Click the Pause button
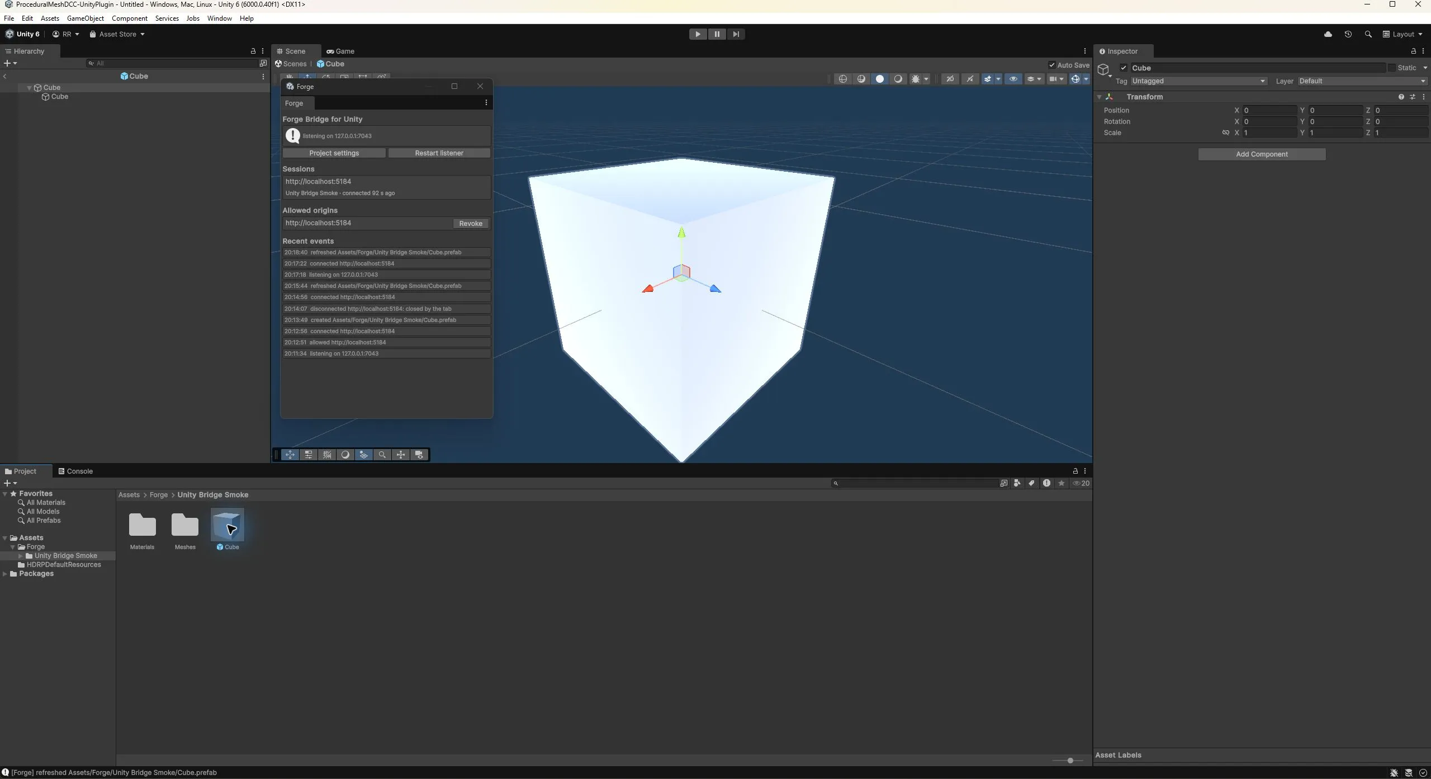 (717, 34)
